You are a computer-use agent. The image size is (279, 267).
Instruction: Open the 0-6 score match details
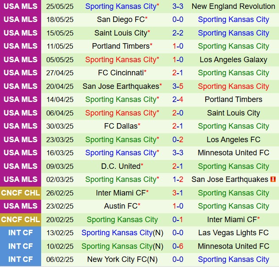pyautogui.click(x=178, y=246)
